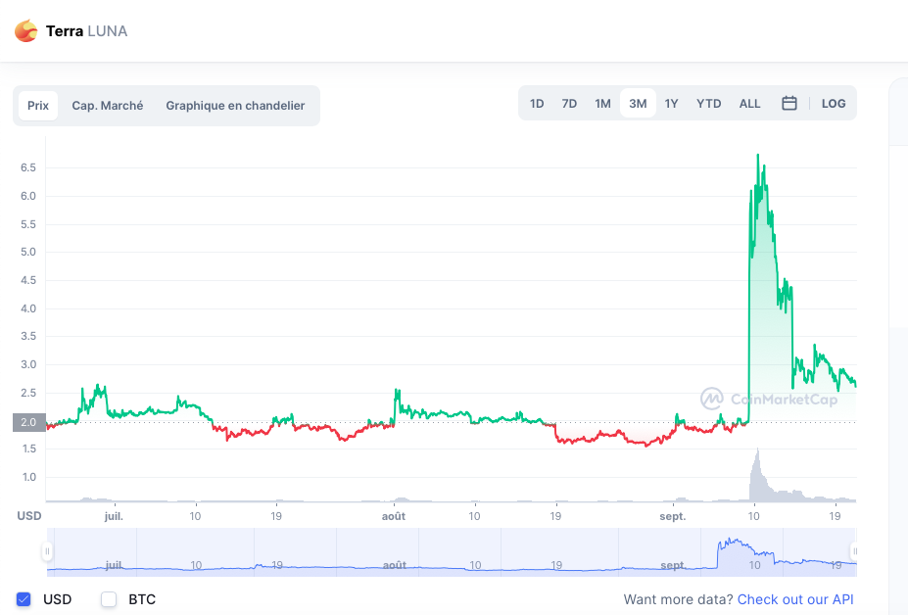Viewport: 908px width, 615px height.
Task: Switch to the Cap. Marché tab
Action: tap(107, 106)
